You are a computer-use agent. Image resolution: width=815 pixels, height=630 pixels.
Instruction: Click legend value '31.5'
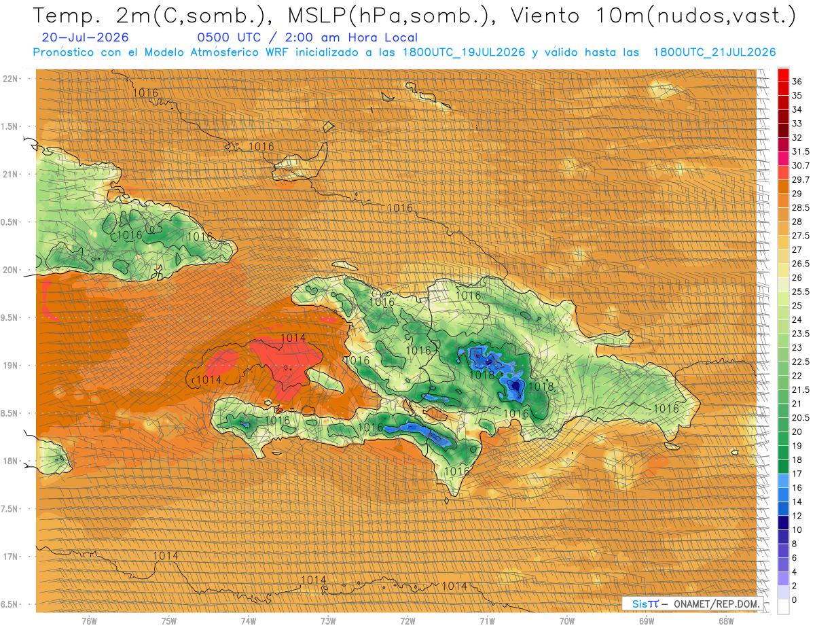click(801, 152)
